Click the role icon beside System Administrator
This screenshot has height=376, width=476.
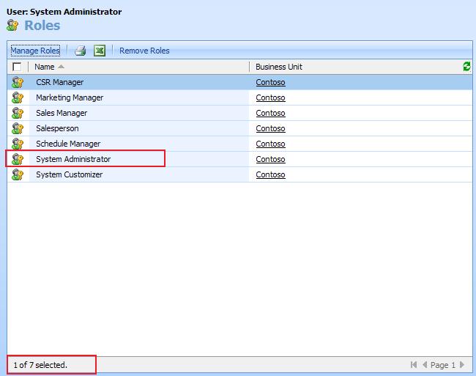pyautogui.click(x=18, y=159)
